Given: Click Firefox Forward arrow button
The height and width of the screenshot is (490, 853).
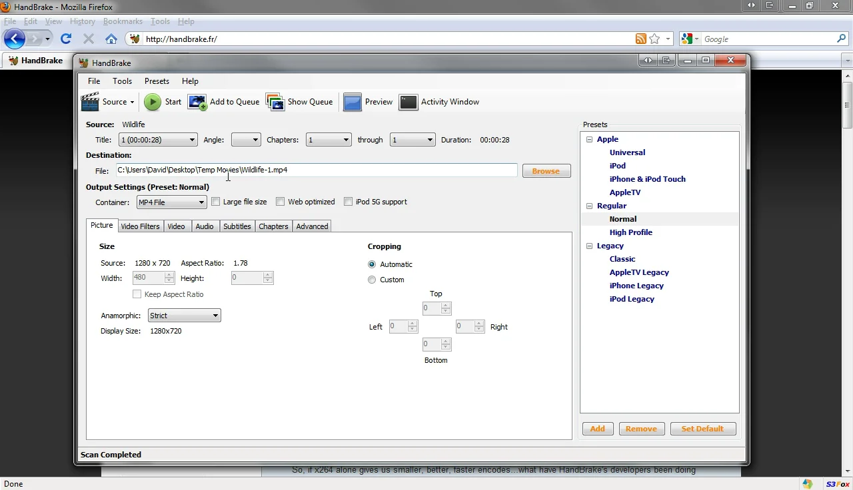Looking at the screenshot, I should pyautogui.click(x=35, y=39).
